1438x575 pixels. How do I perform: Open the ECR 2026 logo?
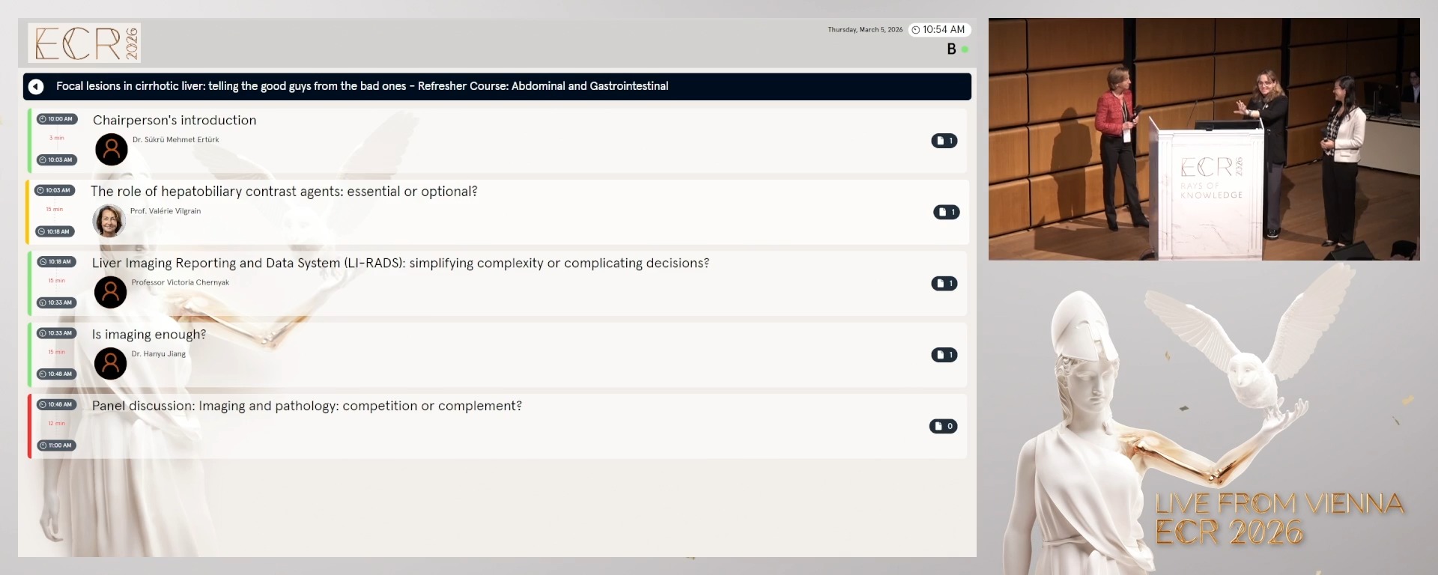(x=85, y=43)
